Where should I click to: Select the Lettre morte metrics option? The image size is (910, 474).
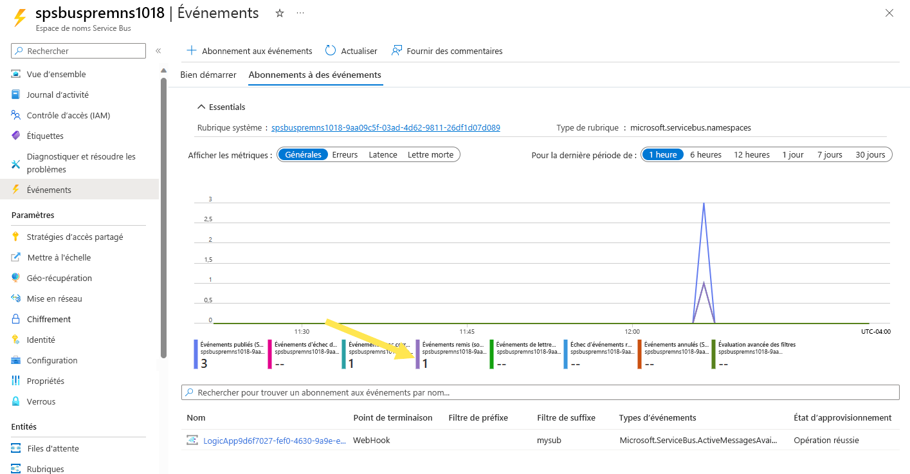click(431, 154)
